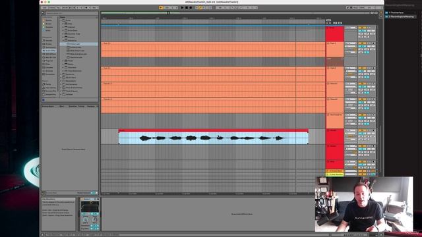Open Packs under Places
The height and width of the screenshot is (237, 422).
(49, 84)
